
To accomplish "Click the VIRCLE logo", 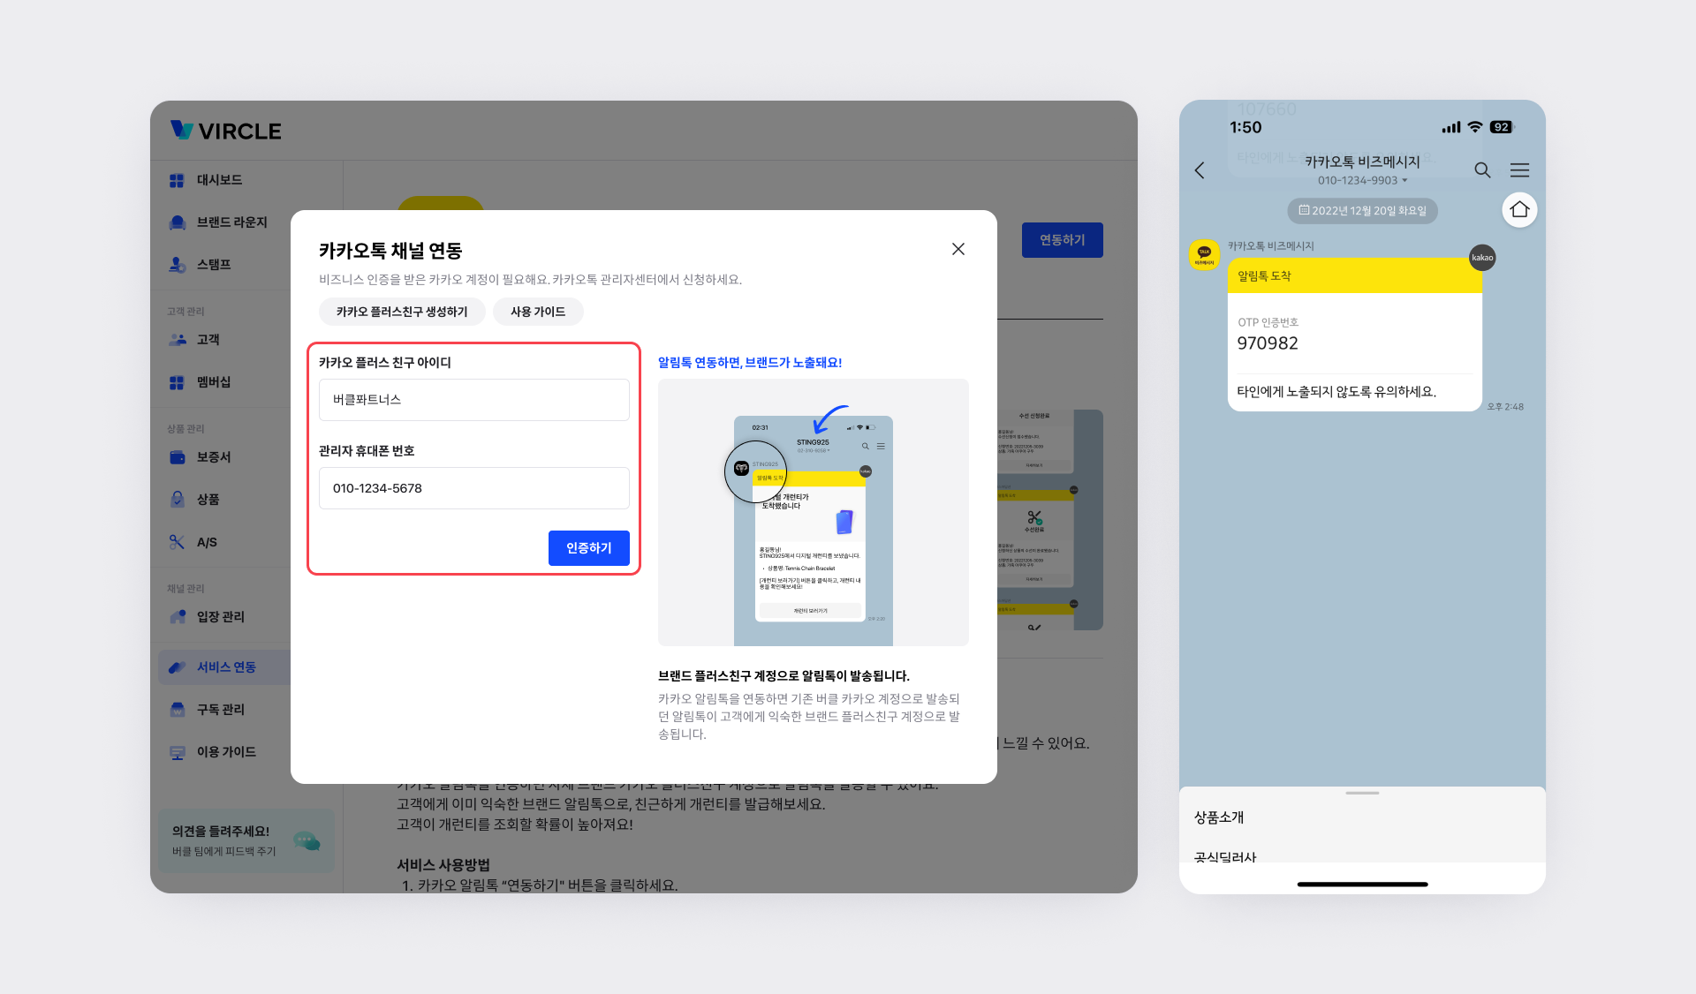I will [226, 131].
